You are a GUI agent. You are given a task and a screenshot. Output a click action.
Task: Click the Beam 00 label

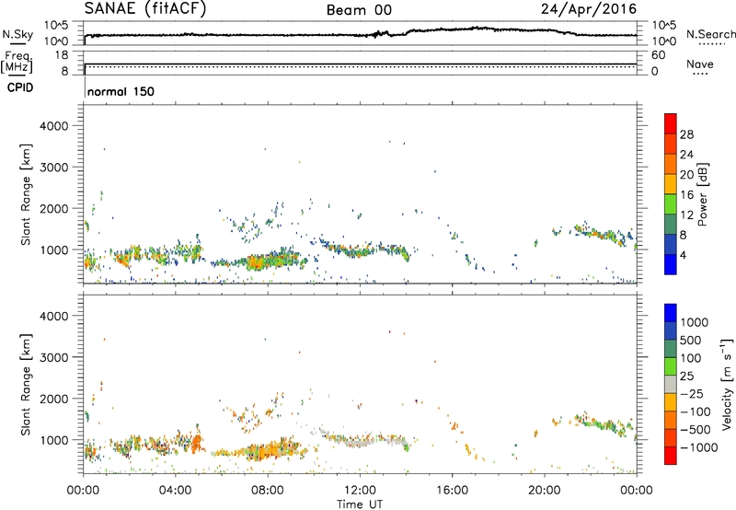359,10
